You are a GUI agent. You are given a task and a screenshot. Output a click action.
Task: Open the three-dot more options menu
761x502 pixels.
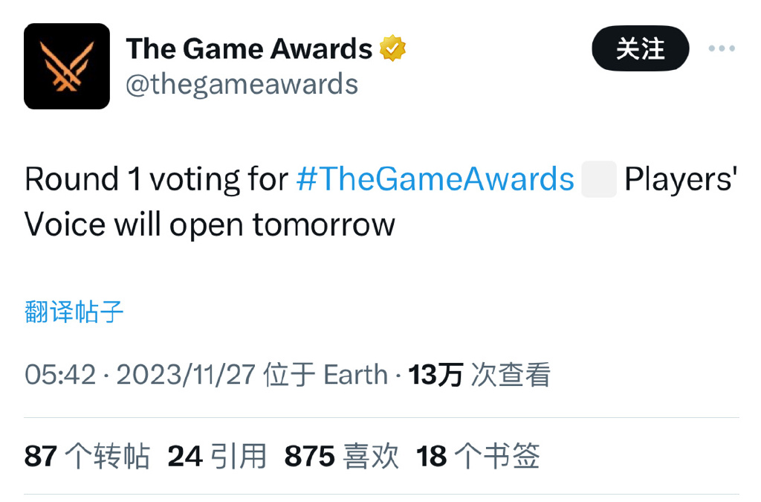721,49
